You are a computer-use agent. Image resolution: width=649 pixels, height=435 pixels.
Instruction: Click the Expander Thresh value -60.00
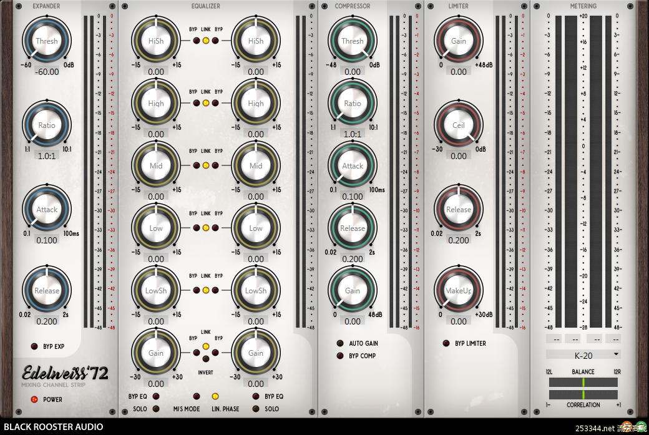click(x=47, y=72)
